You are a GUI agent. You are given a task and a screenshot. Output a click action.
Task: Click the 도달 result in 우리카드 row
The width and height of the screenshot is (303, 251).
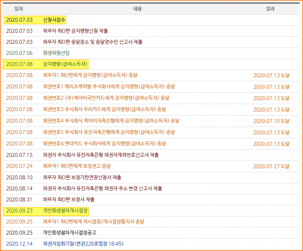tap(271, 110)
